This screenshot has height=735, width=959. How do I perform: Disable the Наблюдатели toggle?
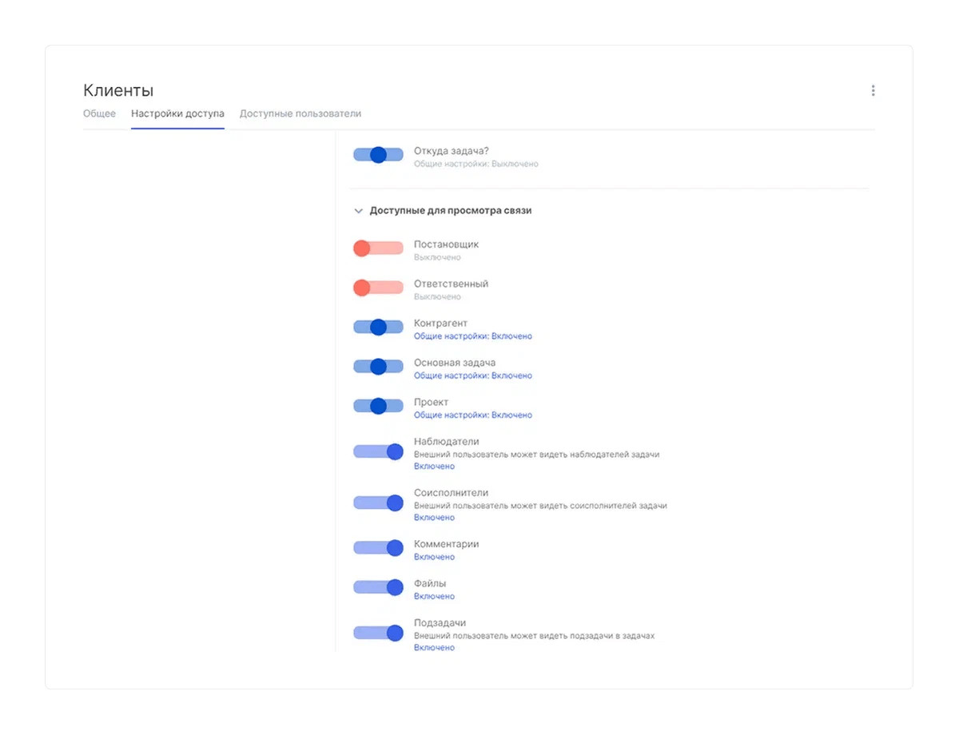point(378,452)
